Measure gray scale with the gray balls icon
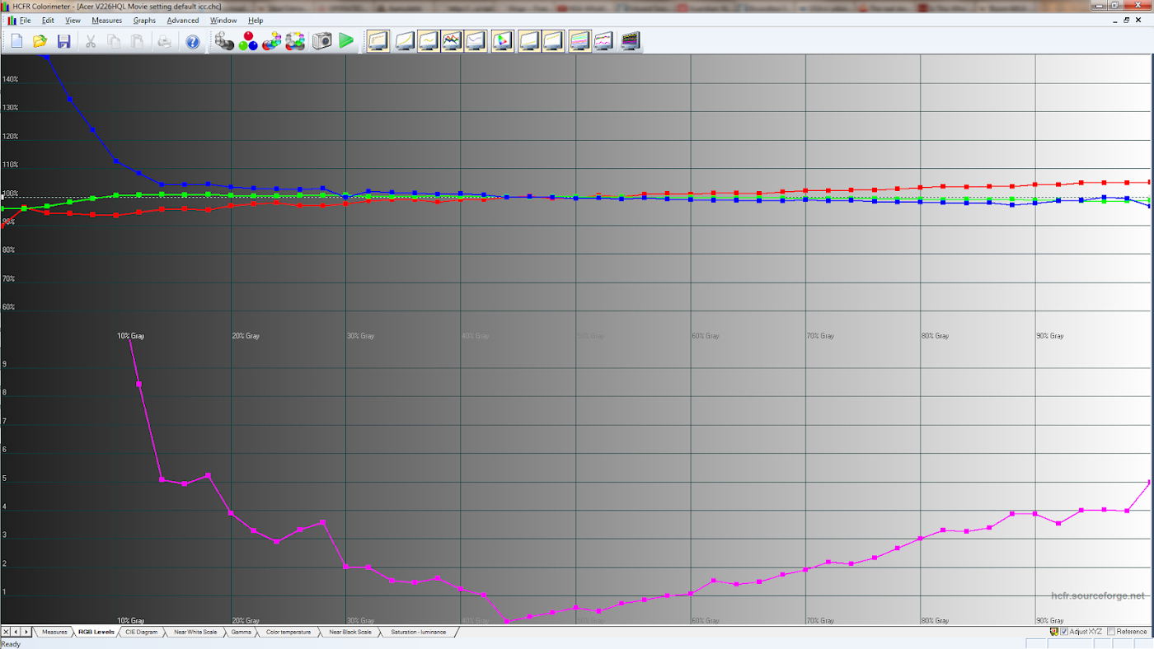 223,40
